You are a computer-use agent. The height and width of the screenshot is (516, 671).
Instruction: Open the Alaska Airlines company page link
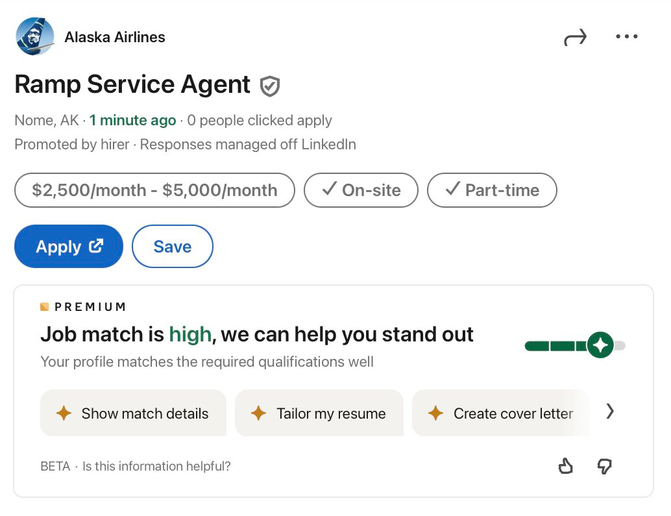pos(115,37)
